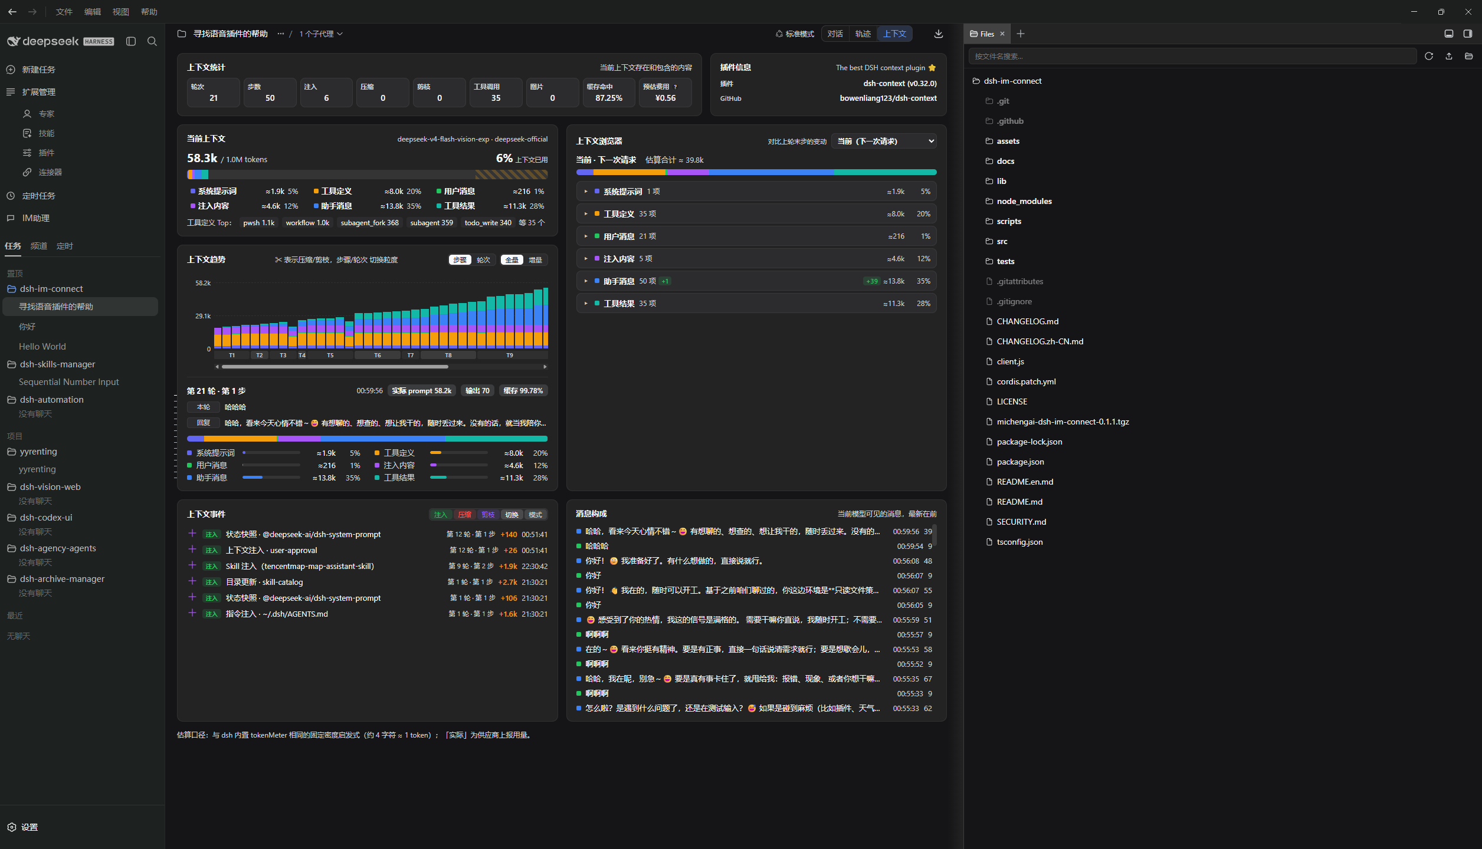Open settings gear at bottom left
1482x849 pixels.
point(12,827)
